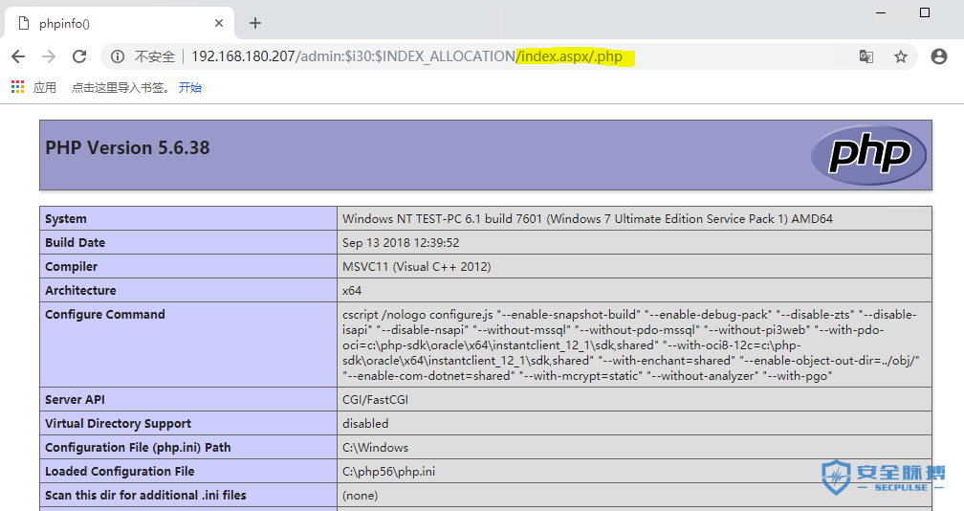
Task: Click the Loaded Configuration File label
Action: (120, 472)
